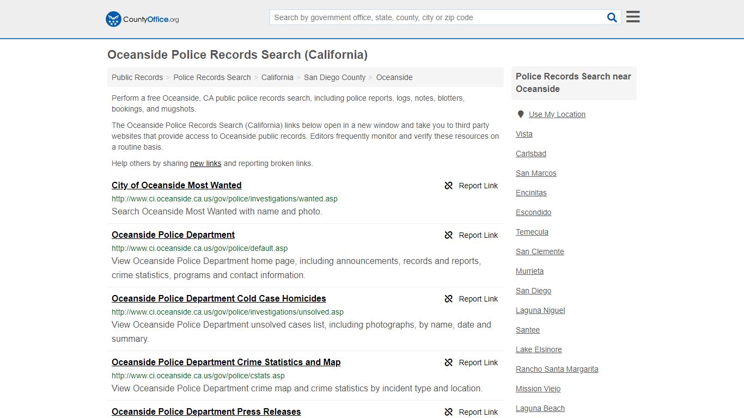This screenshot has height=418, width=744.
Task: Select Santee in nearby list
Action: tap(528, 330)
